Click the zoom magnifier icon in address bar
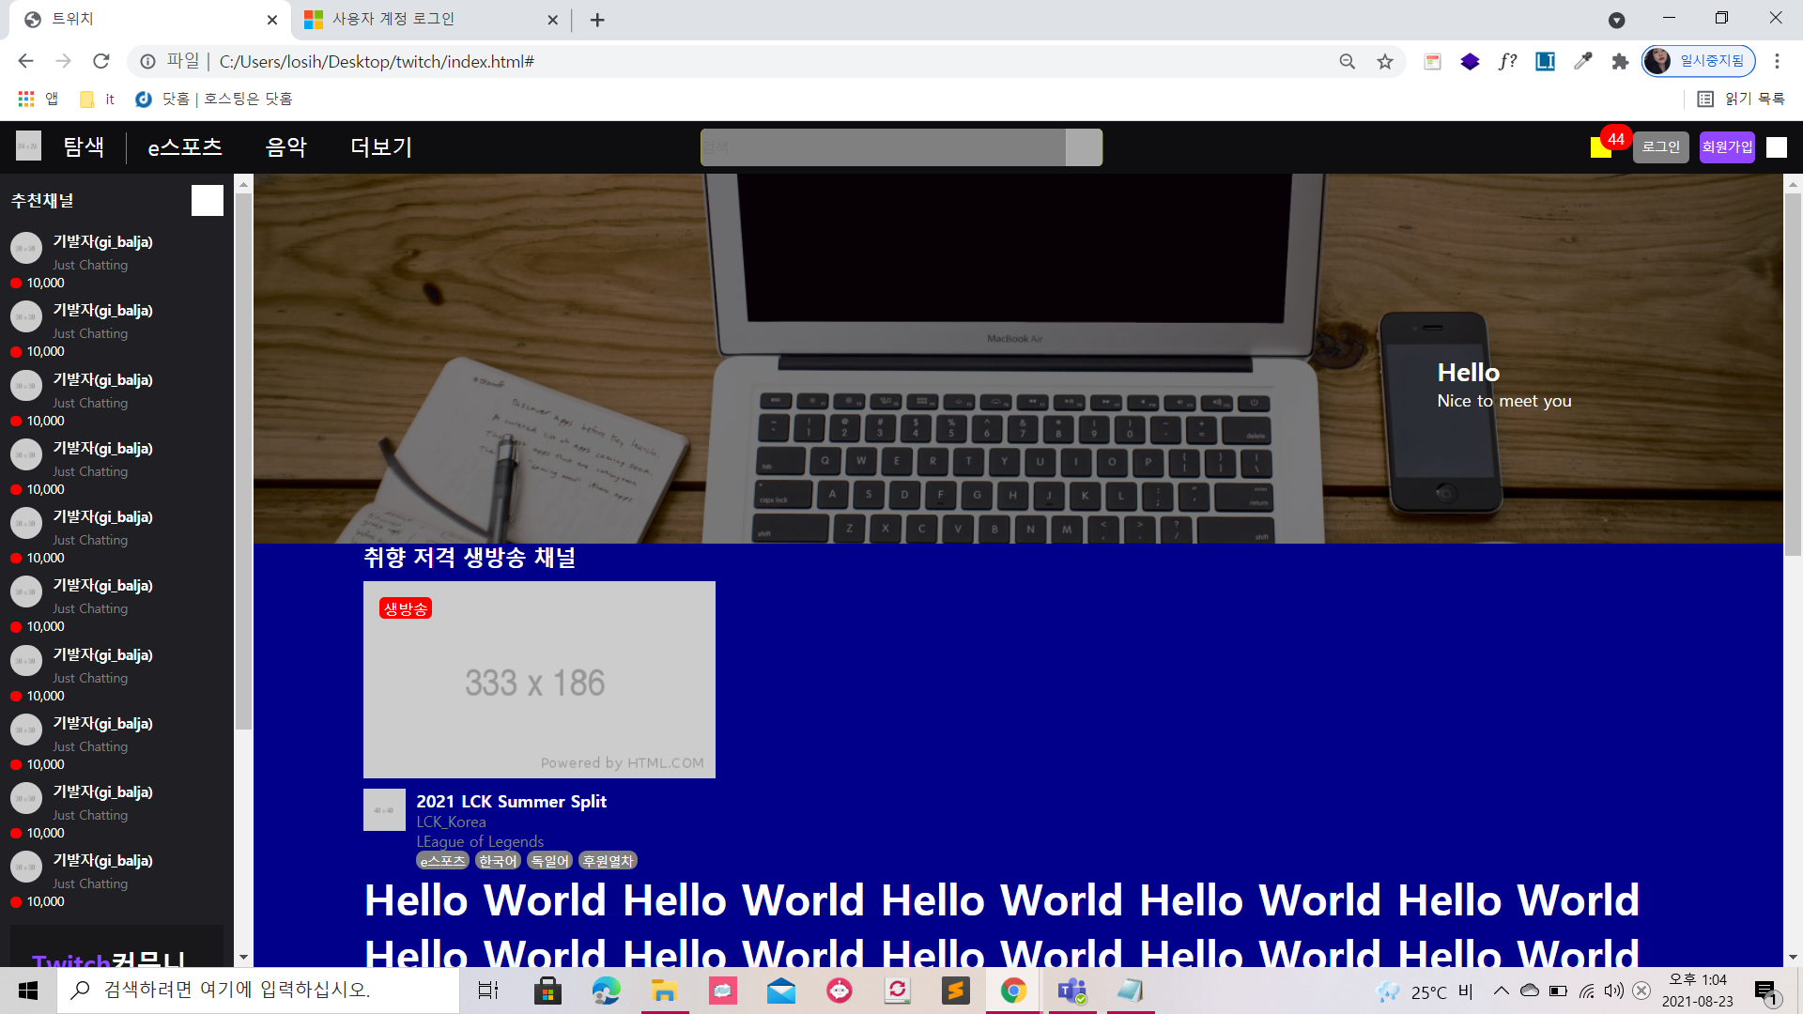Image resolution: width=1803 pixels, height=1014 pixels. point(1347,62)
